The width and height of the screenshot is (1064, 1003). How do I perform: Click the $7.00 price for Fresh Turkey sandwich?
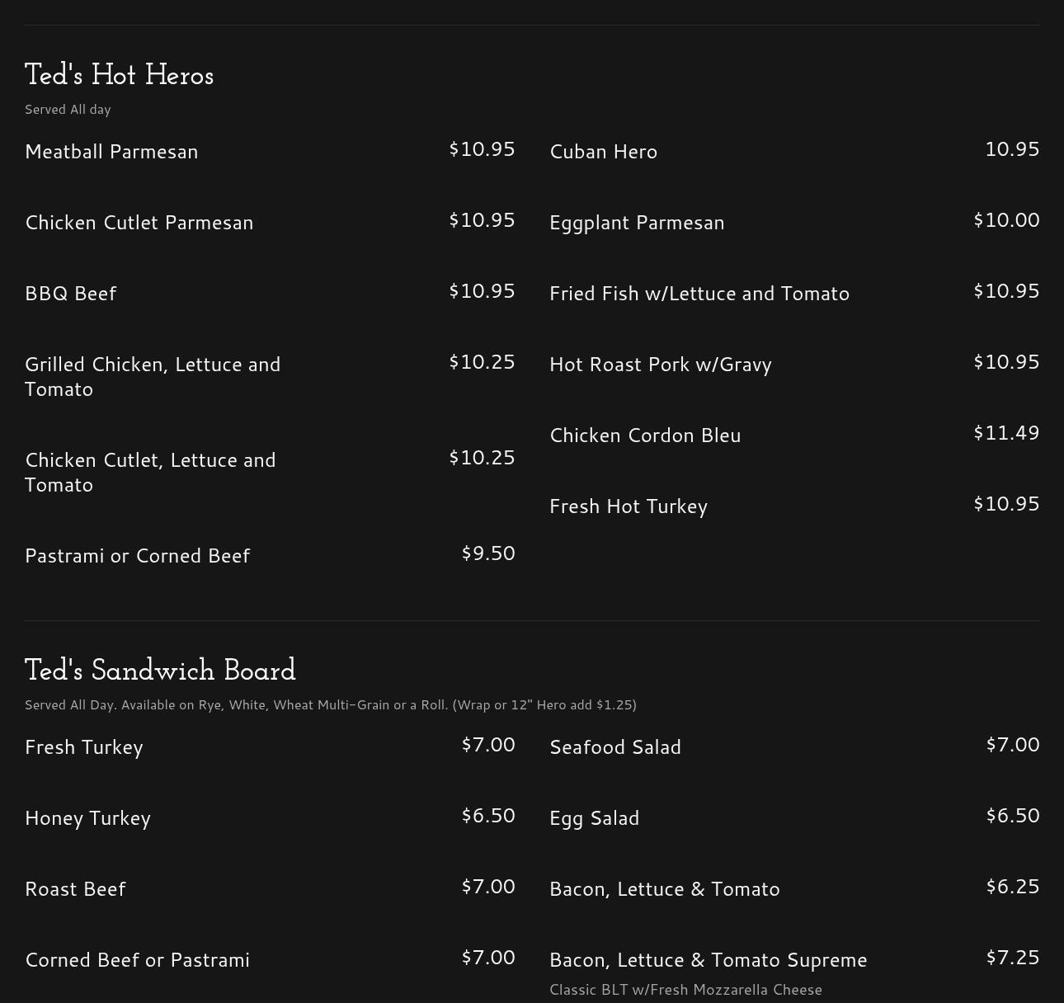coord(488,745)
